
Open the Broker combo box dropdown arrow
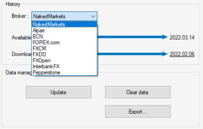click(x=93, y=17)
